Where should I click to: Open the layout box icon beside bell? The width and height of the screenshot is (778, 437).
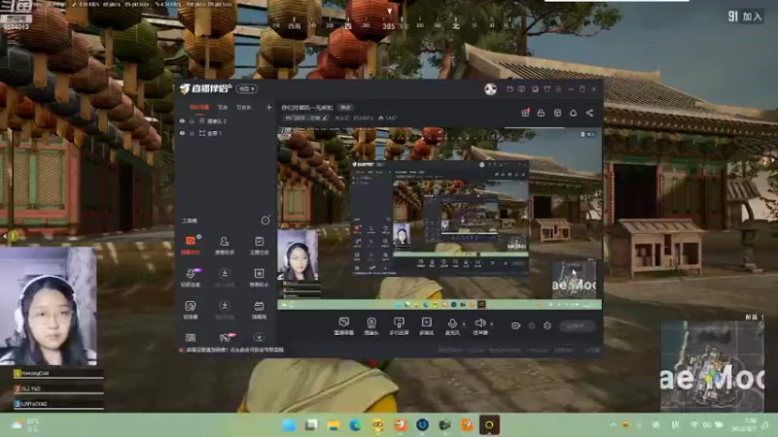coord(557,113)
